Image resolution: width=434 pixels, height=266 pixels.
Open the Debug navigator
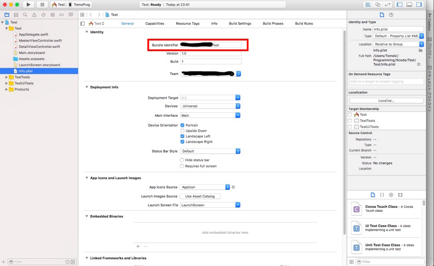point(53,15)
